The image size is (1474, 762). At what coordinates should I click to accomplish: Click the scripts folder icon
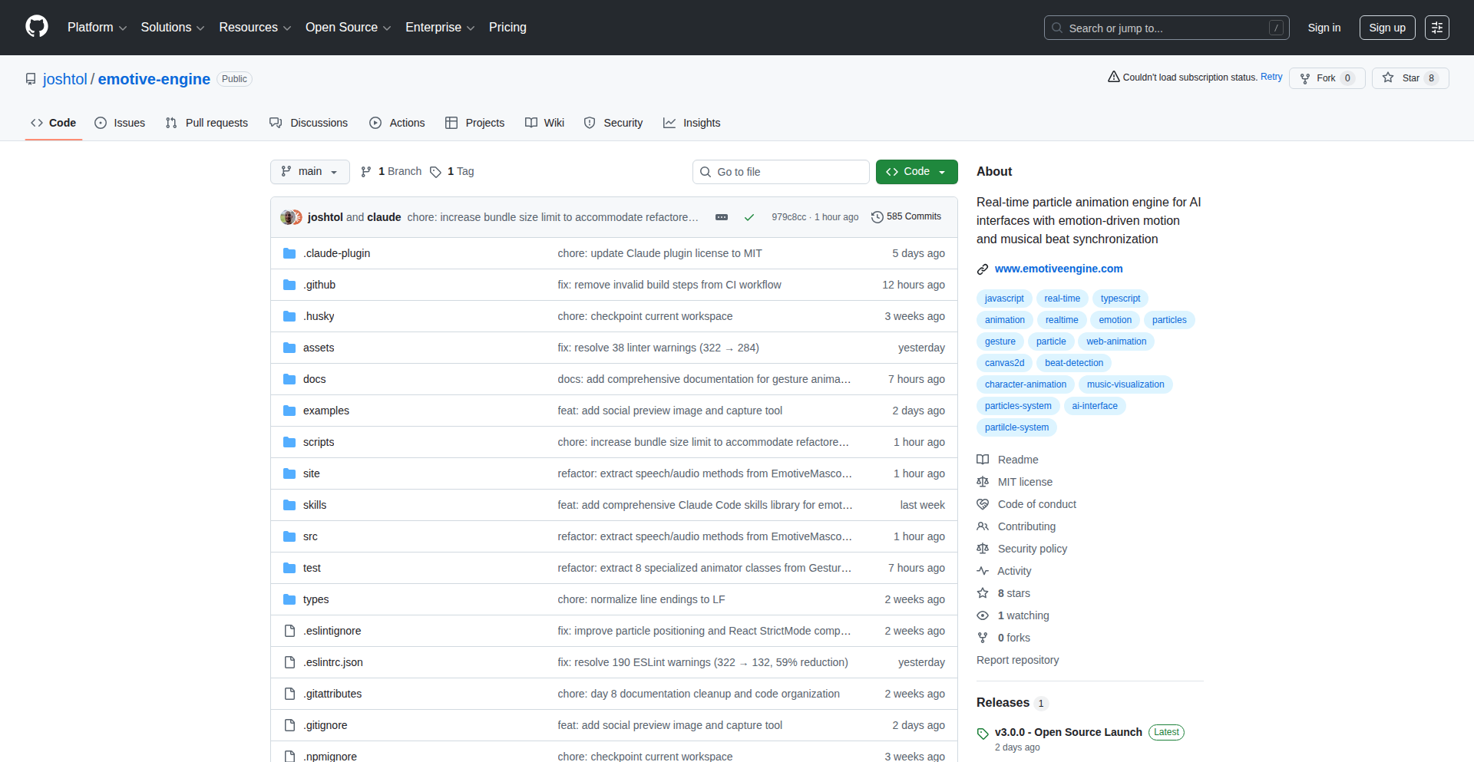pos(289,442)
